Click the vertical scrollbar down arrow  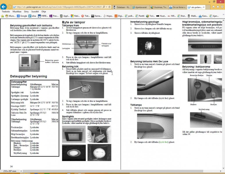coord(223,168)
